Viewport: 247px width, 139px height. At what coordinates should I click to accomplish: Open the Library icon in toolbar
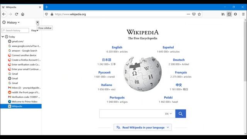point(223,14)
